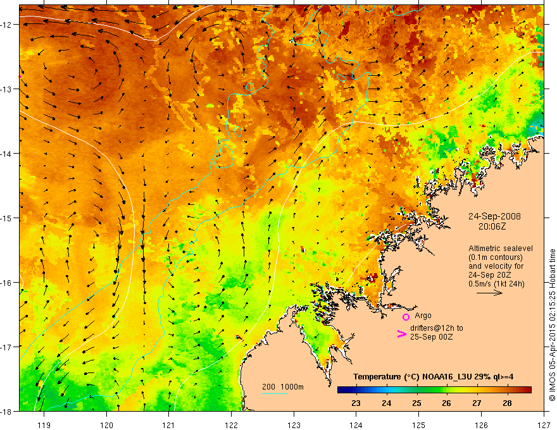Click the latitude axis label -13
Screen dimensions: 557x430
coord(7,89)
